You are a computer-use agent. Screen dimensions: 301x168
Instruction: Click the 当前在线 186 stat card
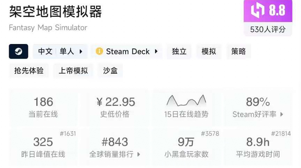(43, 107)
